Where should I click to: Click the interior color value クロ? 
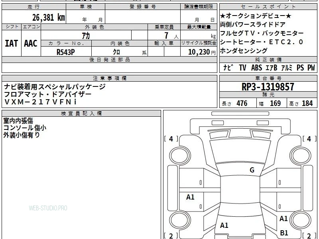[x=116, y=52]
